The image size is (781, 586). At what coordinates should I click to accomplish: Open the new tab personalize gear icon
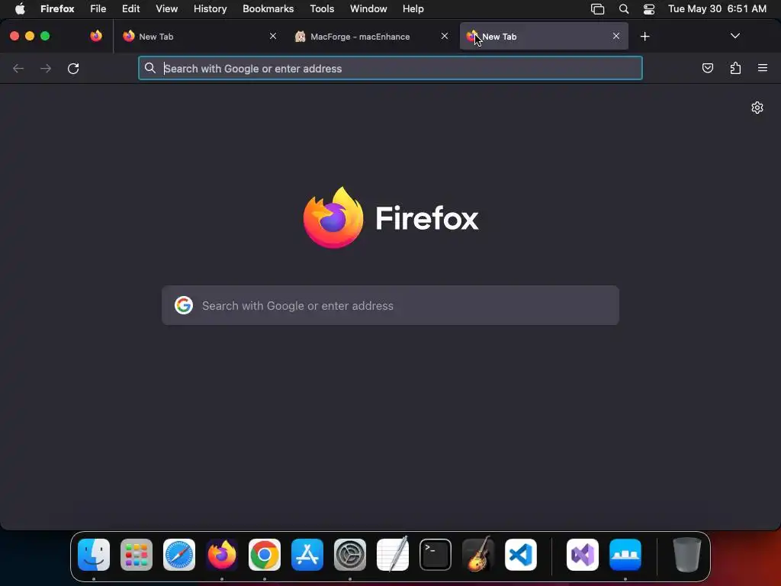pos(757,108)
